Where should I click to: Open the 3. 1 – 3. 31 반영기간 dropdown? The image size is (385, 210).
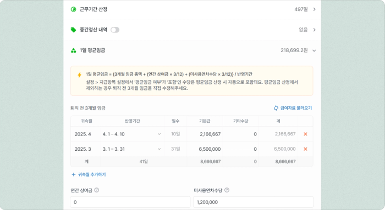(132, 149)
